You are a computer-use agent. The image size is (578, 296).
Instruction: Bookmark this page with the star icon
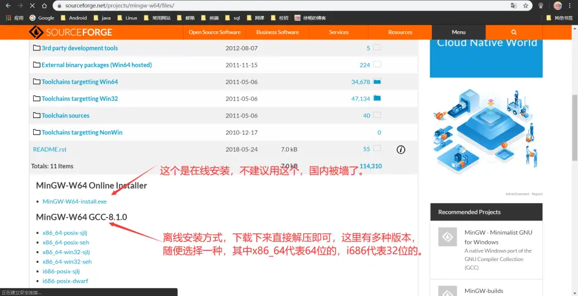526,6
